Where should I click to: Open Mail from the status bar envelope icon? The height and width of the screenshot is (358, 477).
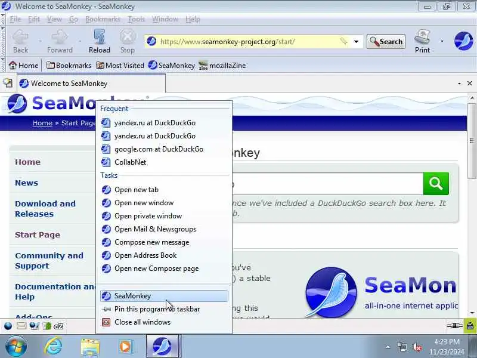point(21,326)
